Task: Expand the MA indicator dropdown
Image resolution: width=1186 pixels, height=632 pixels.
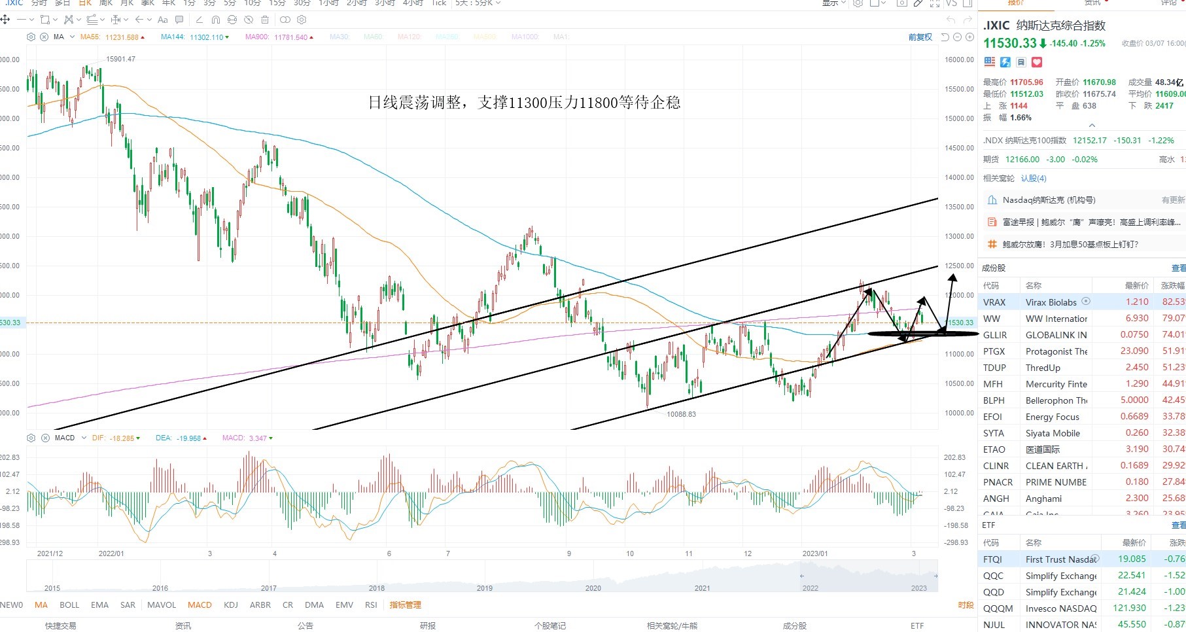Action: pos(72,37)
